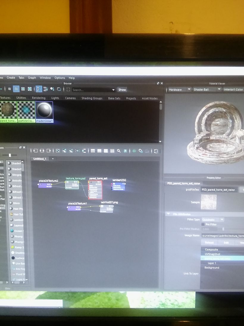
Task: Click the refresh swatches icon in Browser
Action: 59,89
